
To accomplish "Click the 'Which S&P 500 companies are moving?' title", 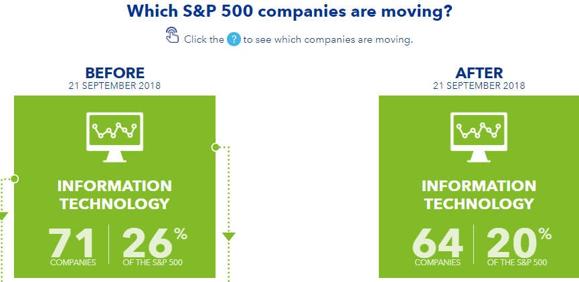I will pyautogui.click(x=289, y=11).
